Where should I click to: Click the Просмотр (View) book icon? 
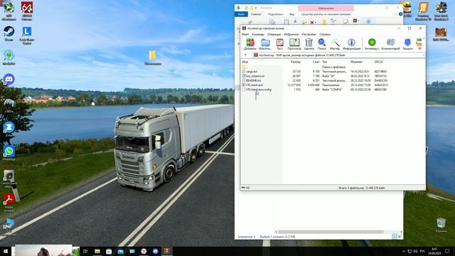pyautogui.click(x=294, y=44)
